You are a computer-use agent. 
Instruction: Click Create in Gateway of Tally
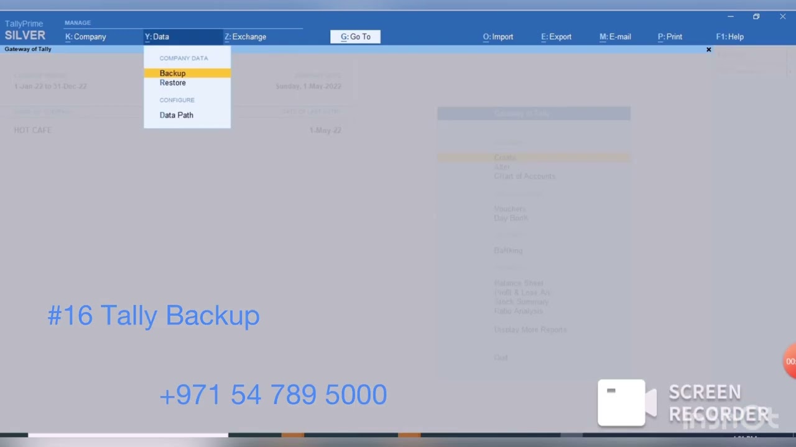505,158
